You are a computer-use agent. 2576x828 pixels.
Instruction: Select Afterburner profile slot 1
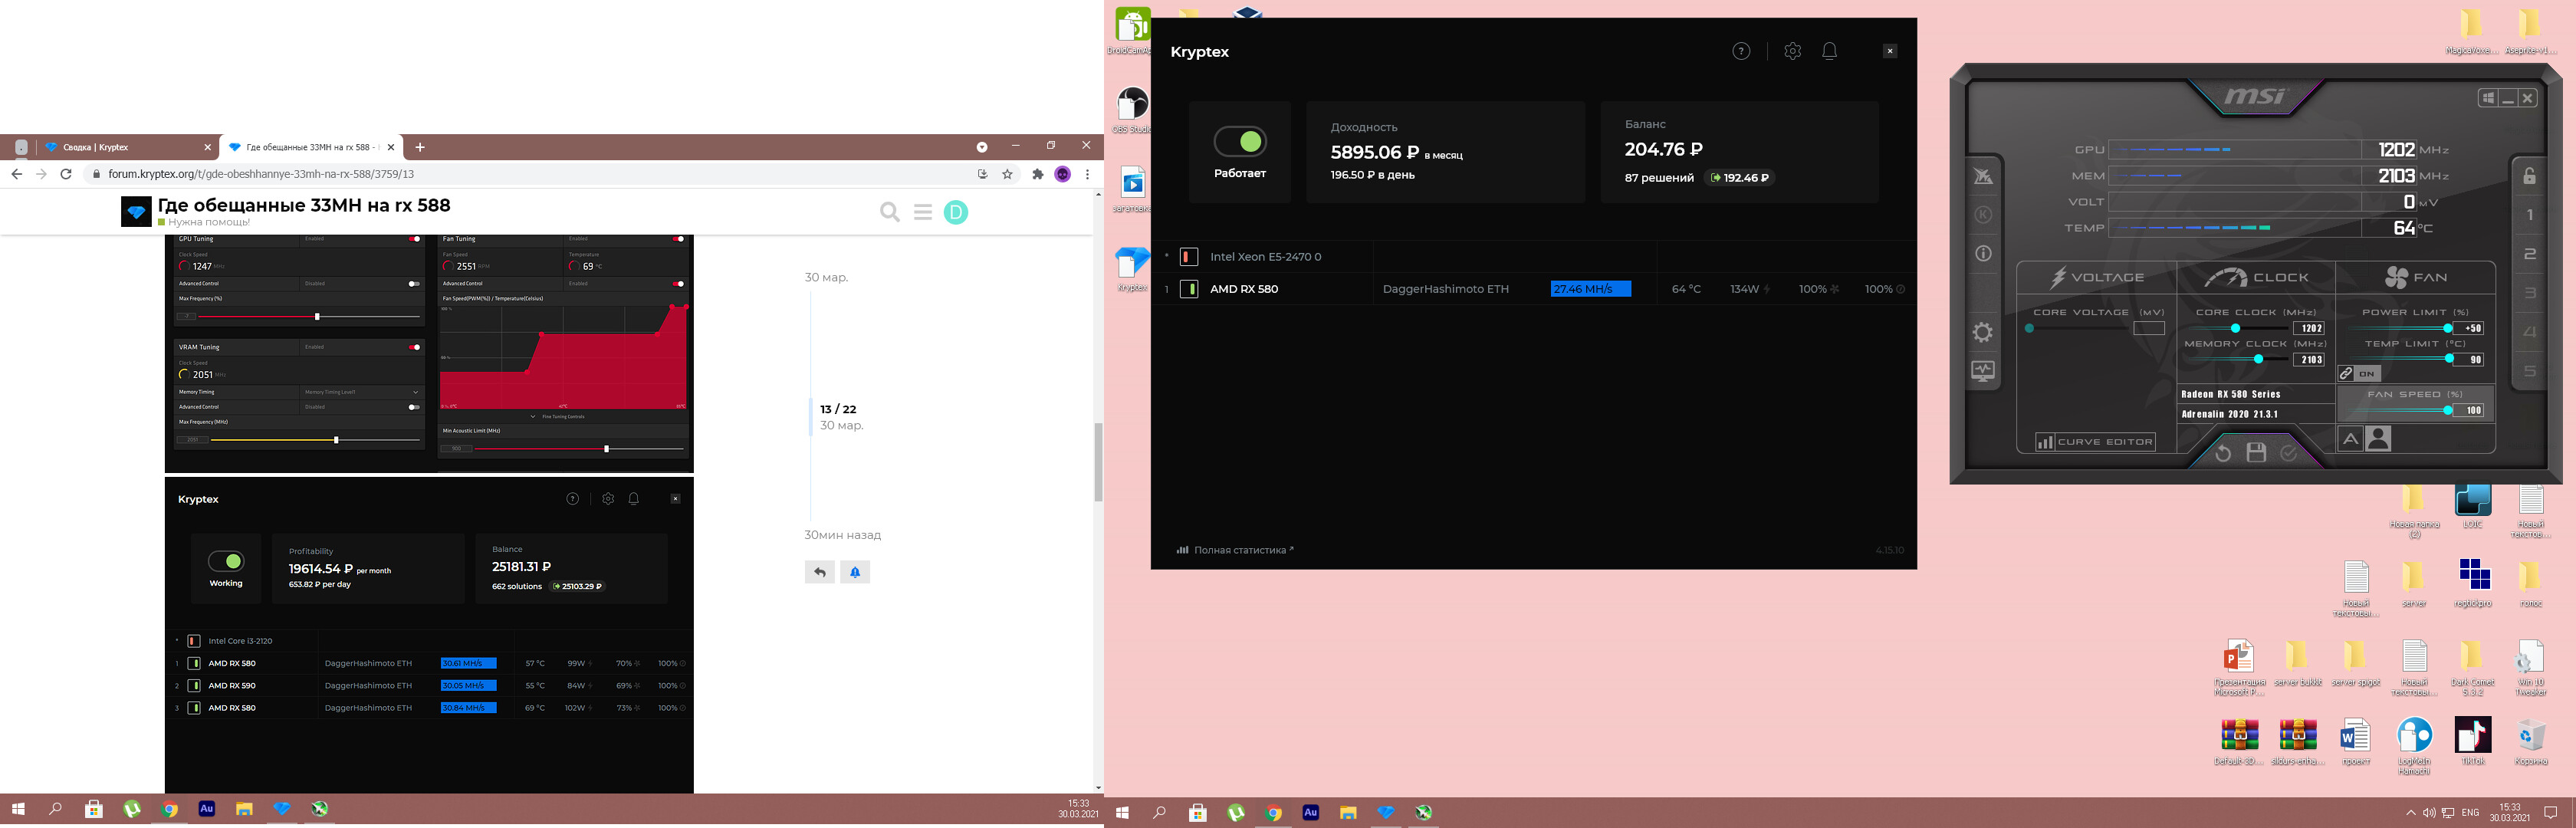point(2530,215)
